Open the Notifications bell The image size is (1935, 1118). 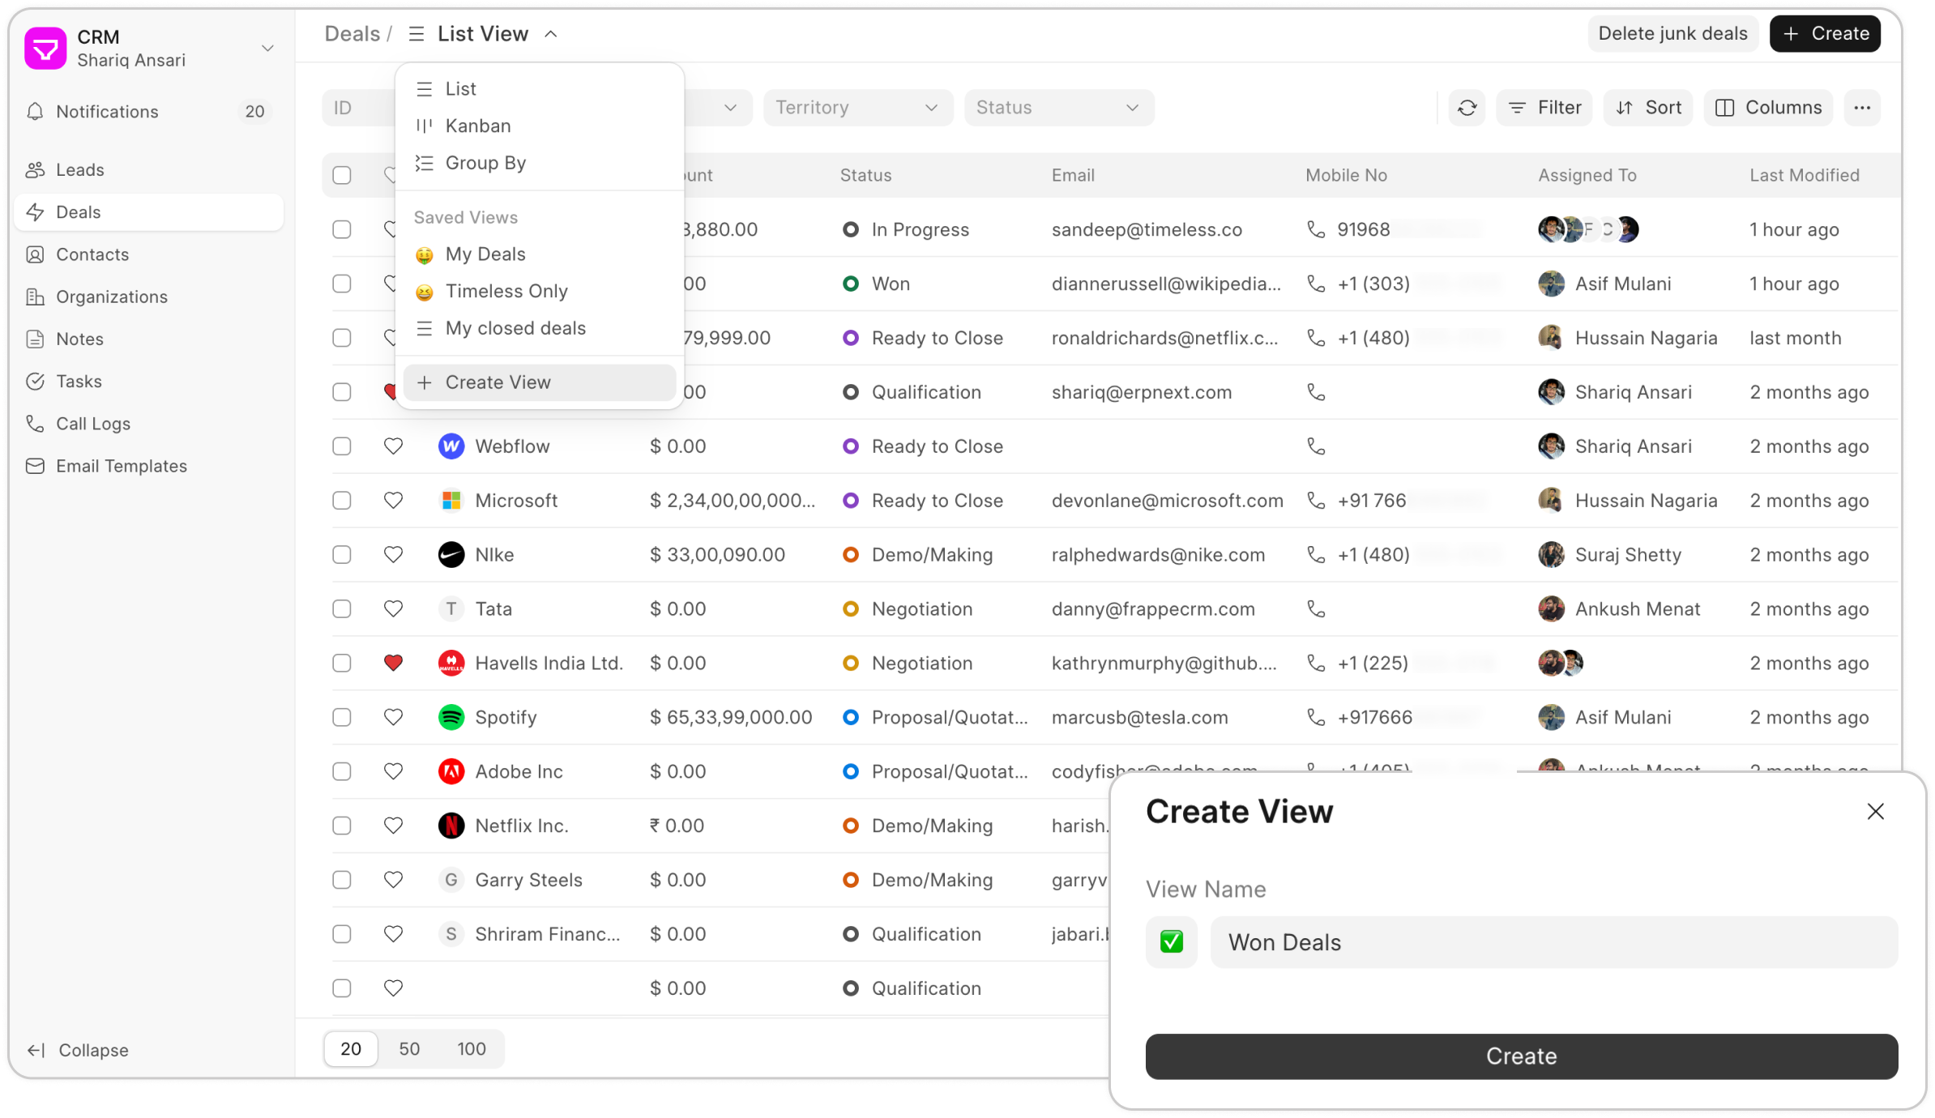107,111
